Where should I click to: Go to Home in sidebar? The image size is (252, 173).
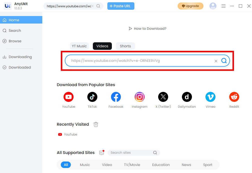point(21,20)
